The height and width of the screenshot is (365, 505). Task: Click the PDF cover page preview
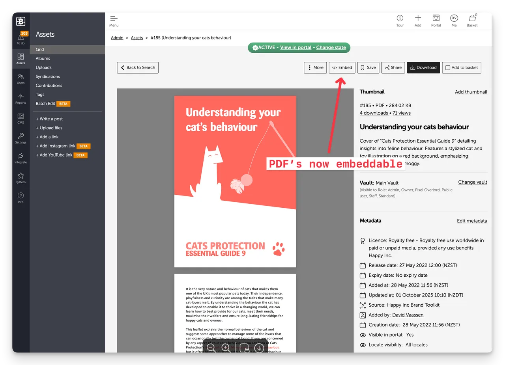(235, 181)
